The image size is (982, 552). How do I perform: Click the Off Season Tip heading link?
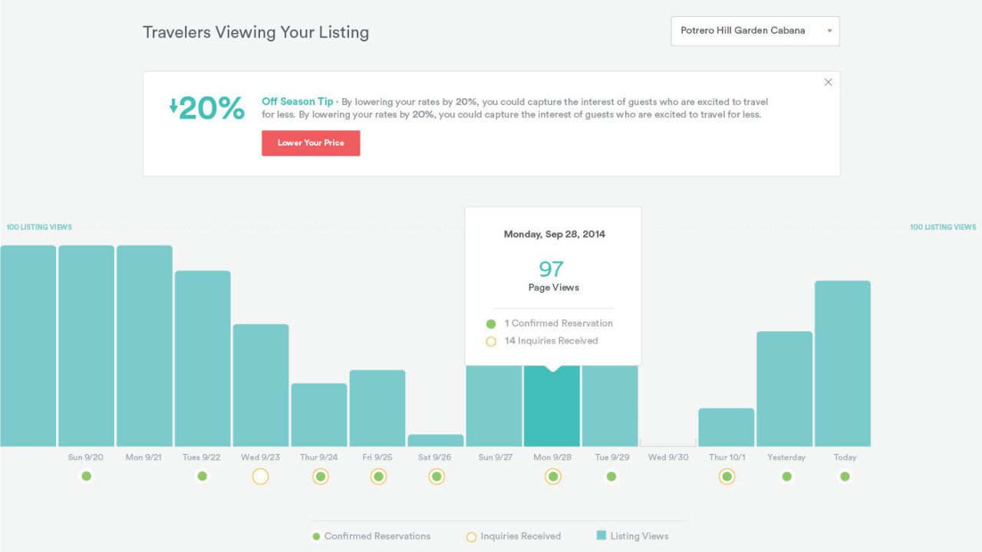pyautogui.click(x=296, y=101)
